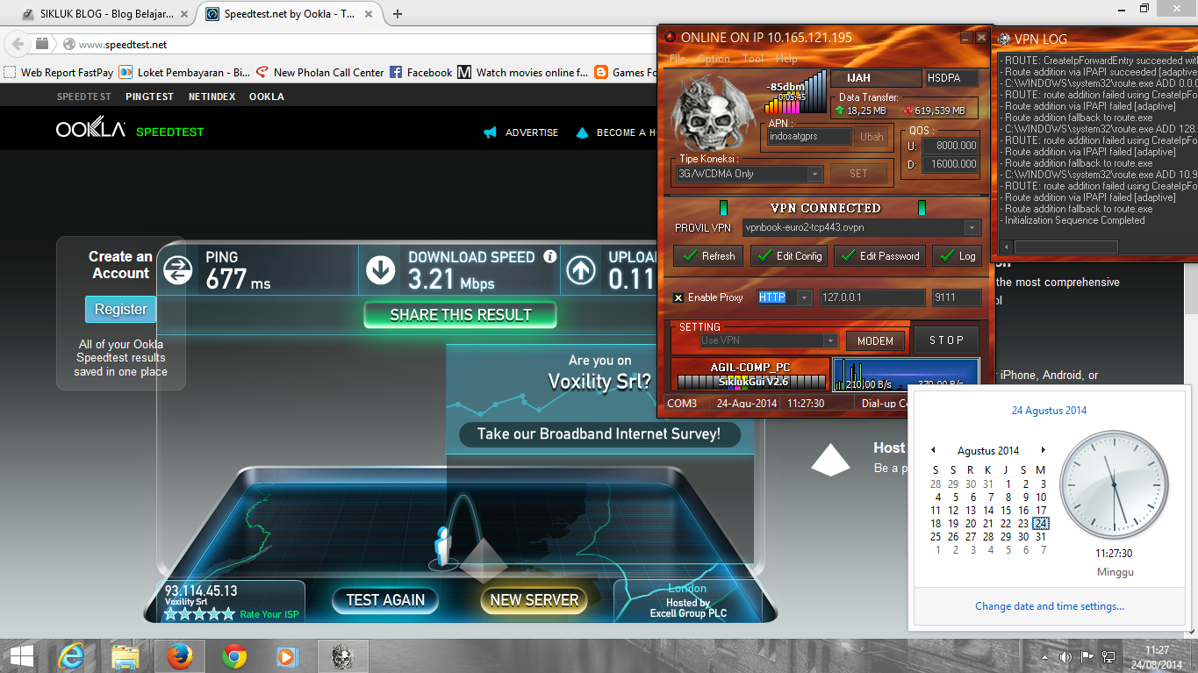This screenshot has width=1198, height=673.
Task: Click the download speed arrow icon
Action: (381, 270)
